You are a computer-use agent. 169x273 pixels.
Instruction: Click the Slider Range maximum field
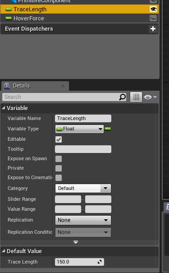click(98, 199)
